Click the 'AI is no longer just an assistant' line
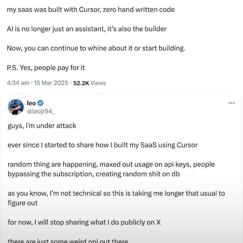This screenshot has height=243, width=243. (87, 29)
